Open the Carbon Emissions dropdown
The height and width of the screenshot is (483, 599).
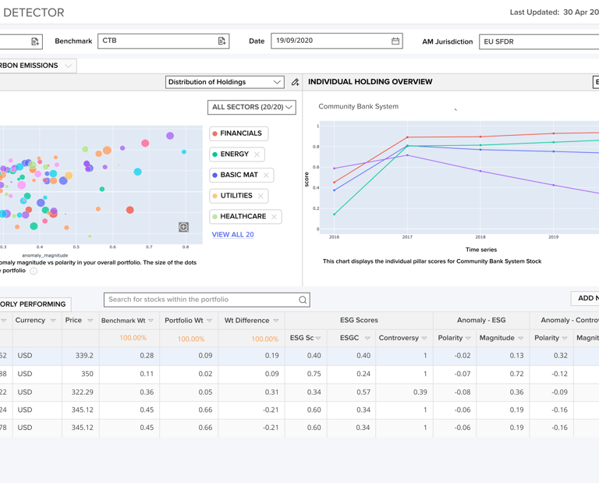coord(68,66)
